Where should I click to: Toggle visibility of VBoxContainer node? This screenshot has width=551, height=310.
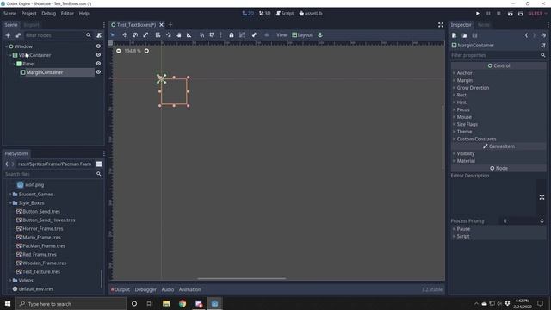pos(98,55)
